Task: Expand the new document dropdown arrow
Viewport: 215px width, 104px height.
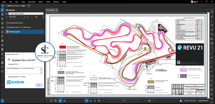Action: click(5, 6)
